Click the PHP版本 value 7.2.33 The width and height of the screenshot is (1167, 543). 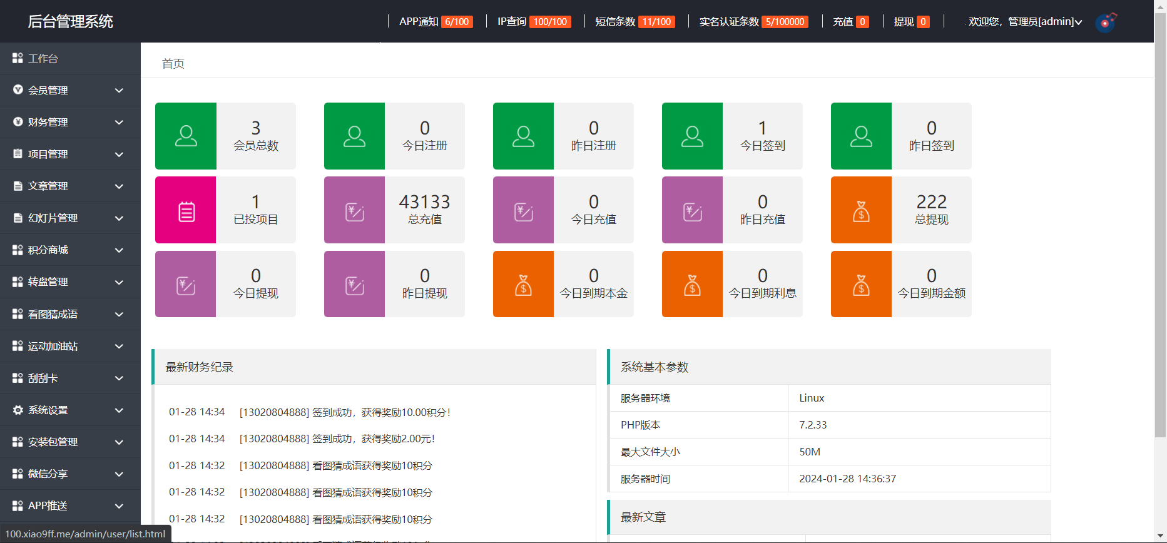click(x=813, y=425)
